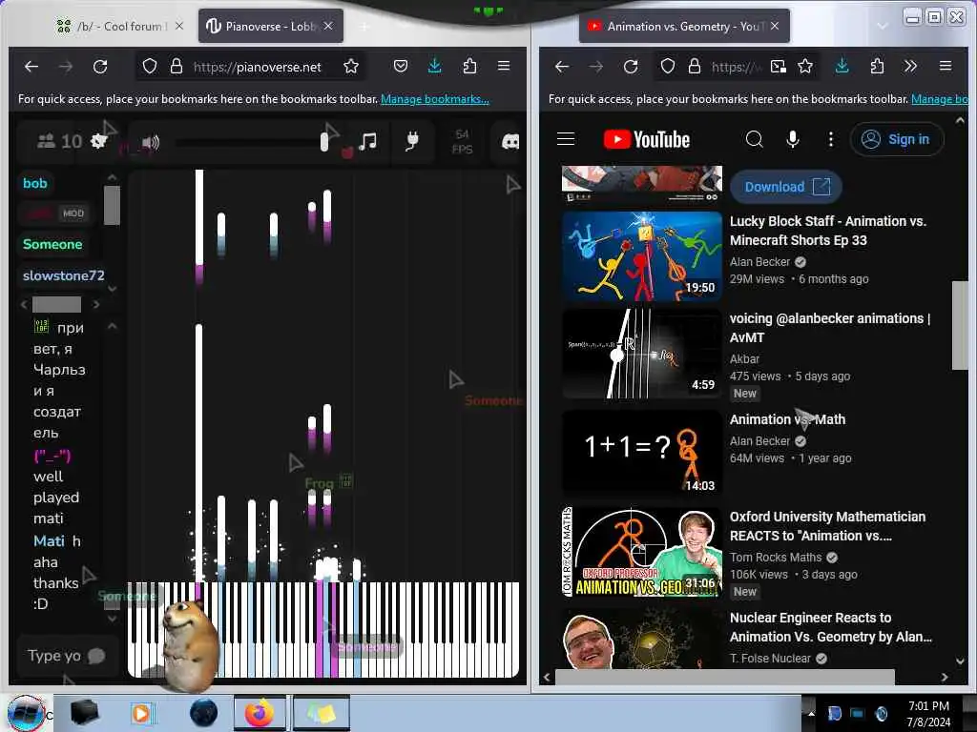The image size is (977, 732).
Task: Toggle picture-in-picture icon in YouTube address bar
Action: click(x=779, y=66)
